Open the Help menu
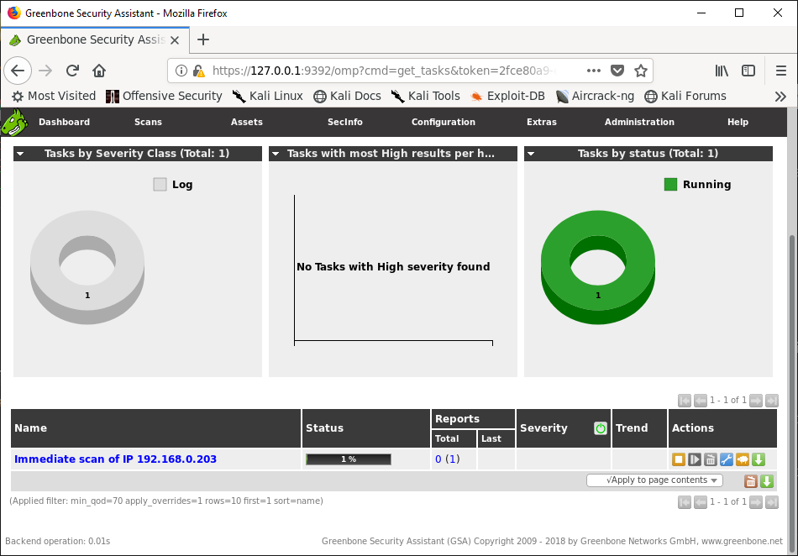The height and width of the screenshot is (556, 798). [738, 122]
